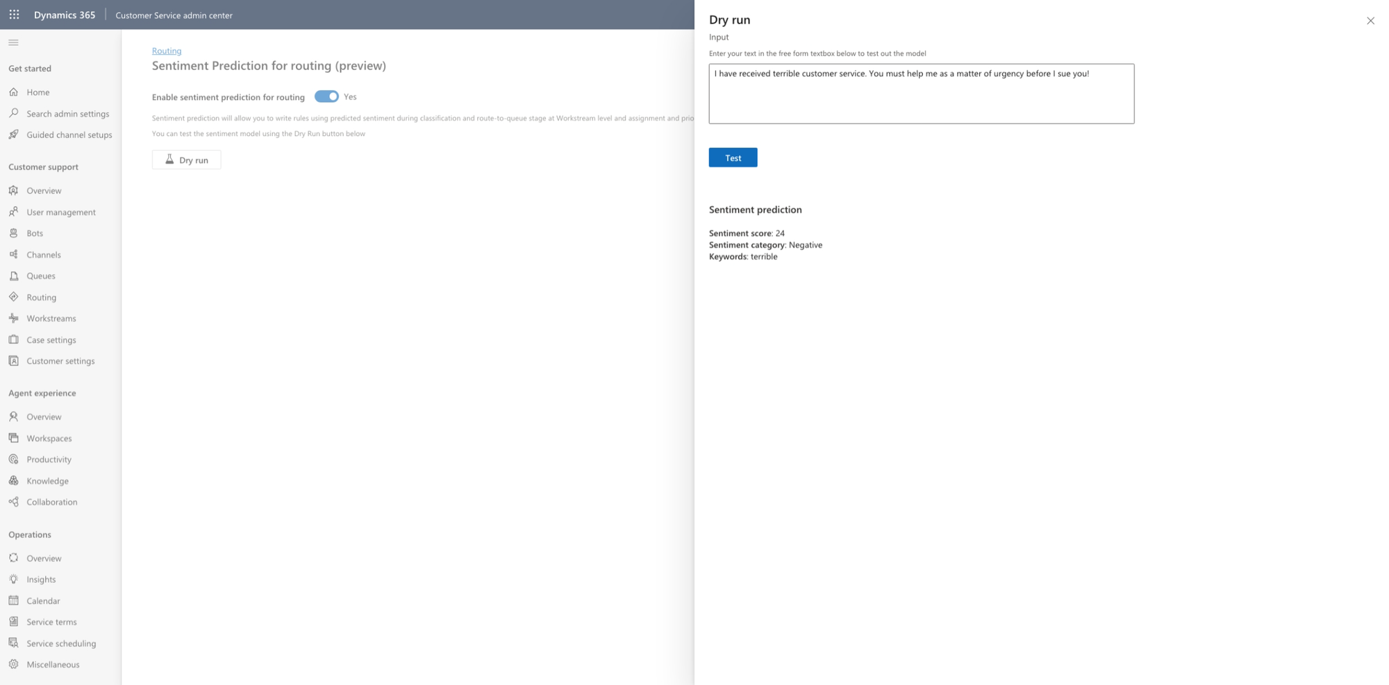Run the blue Test button

click(733, 158)
